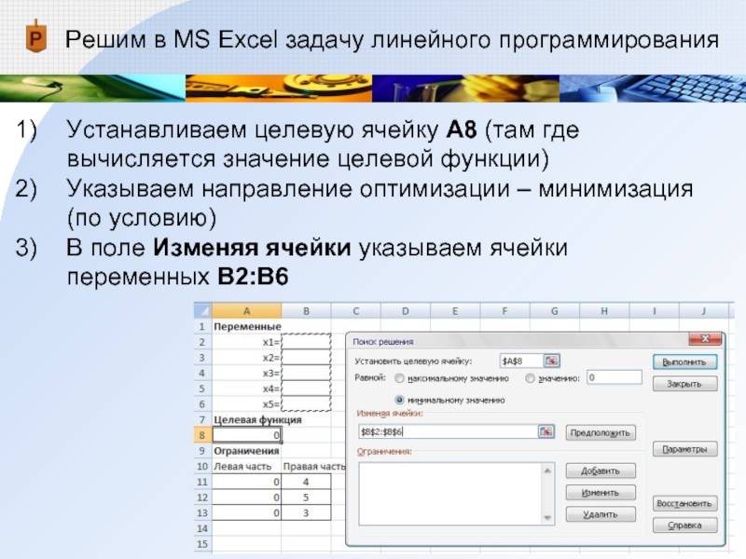Click cell A1 labeled Переменные
The width and height of the screenshot is (746, 559).
(247, 327)
